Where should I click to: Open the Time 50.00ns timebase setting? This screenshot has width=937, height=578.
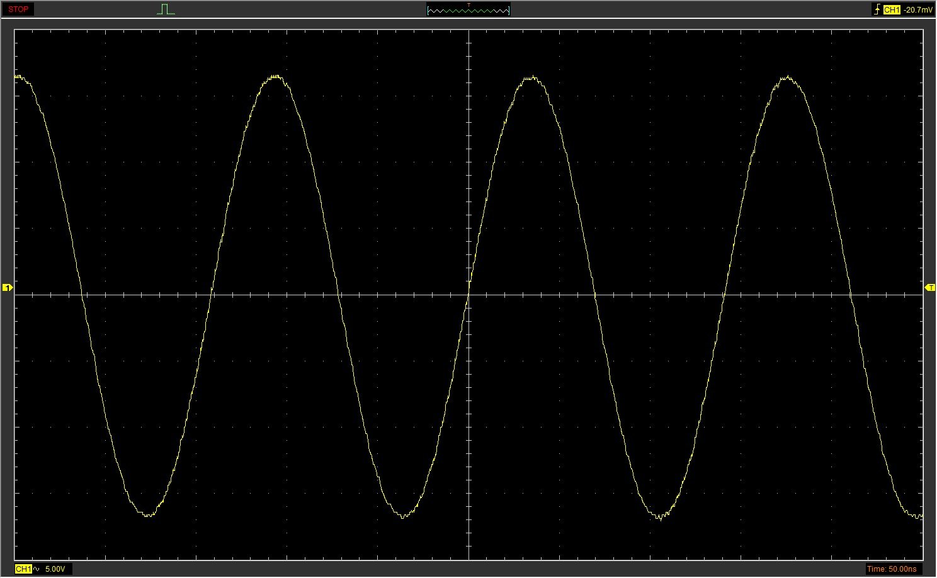(x=892, y=569)
